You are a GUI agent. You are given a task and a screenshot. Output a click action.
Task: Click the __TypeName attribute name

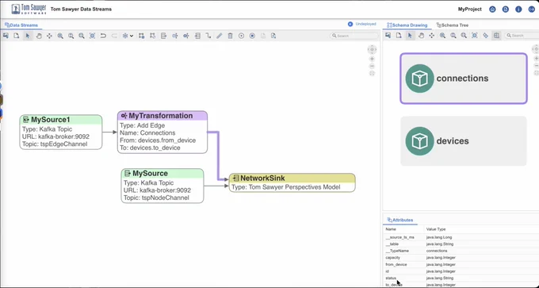click(x=397, y=251)
